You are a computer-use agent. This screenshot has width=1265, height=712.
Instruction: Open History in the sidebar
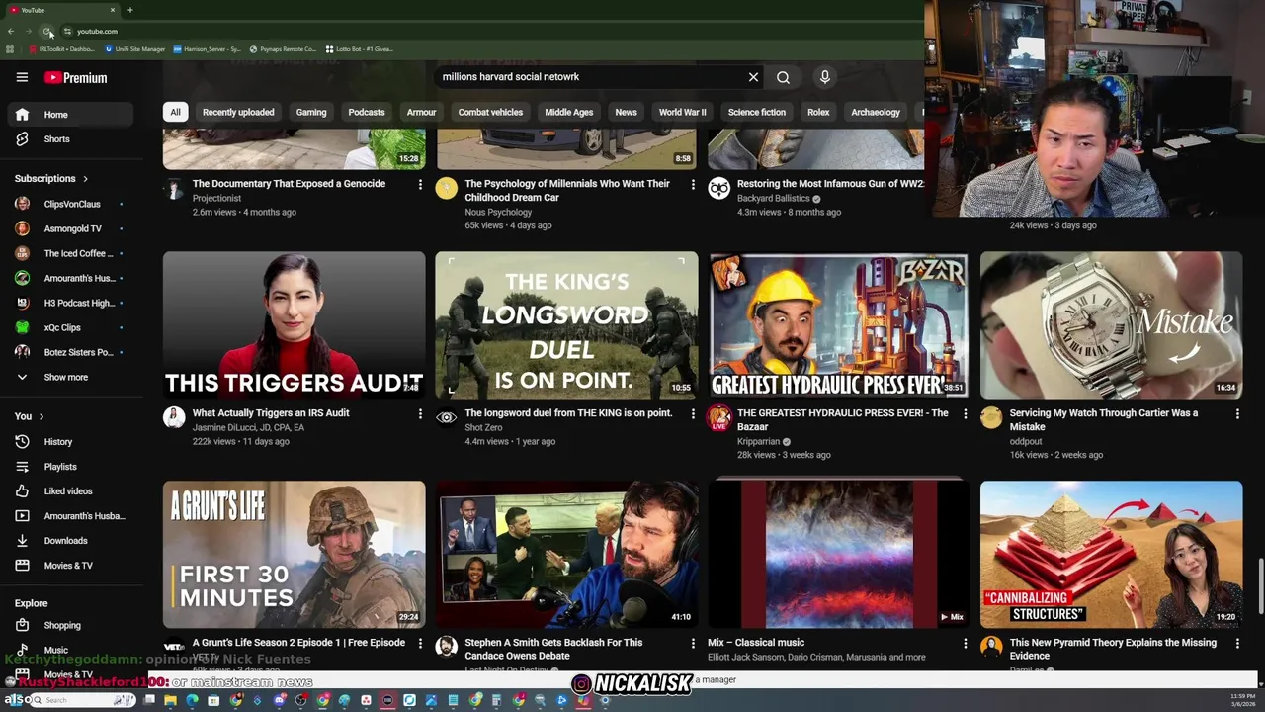tap(69, 442)
